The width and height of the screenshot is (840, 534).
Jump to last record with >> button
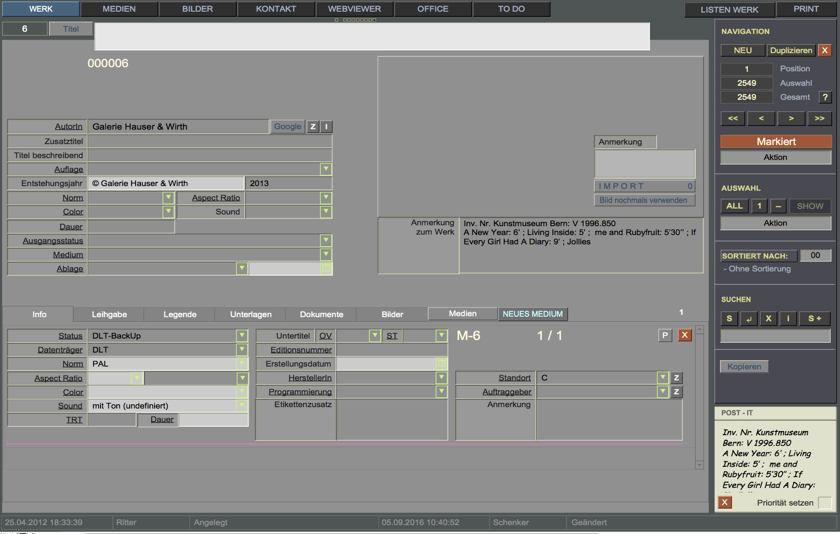(819, 118)
